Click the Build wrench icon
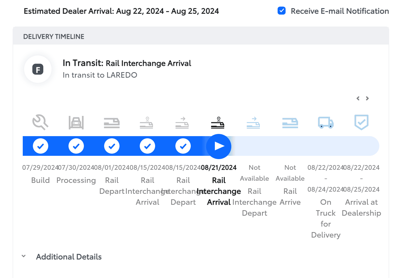Viewport: 393px width, 278px height. (x=40, y=122)
